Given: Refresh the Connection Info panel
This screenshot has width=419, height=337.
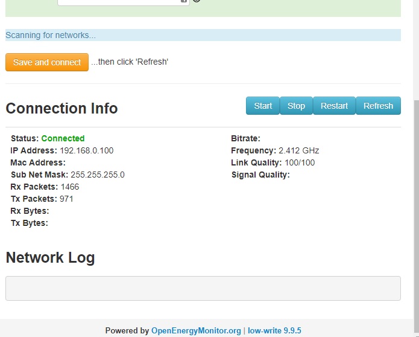Looking at the screenshot, I should [x=378, y=106].
